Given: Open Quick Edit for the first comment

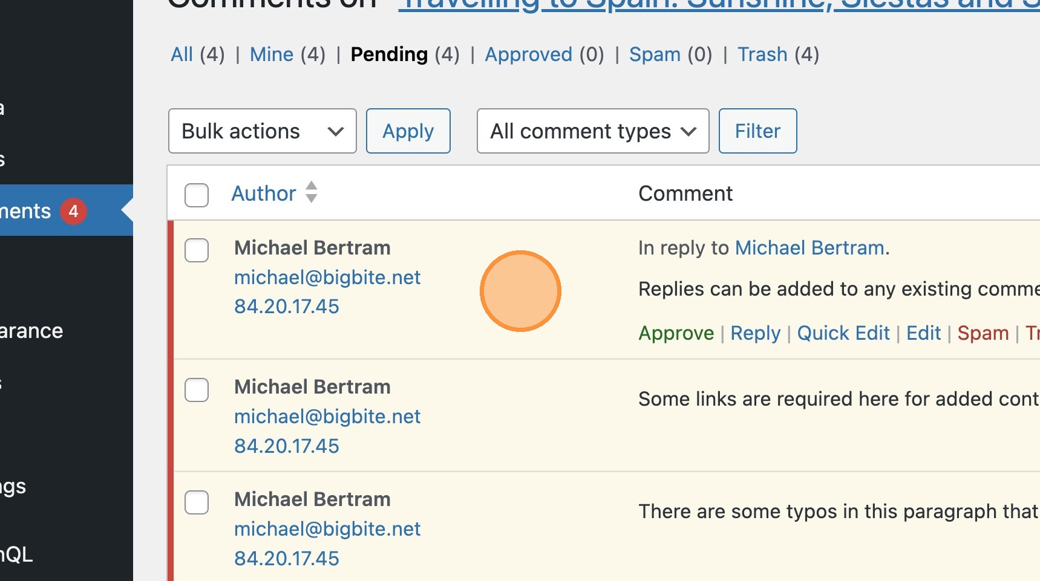Looking at the screenshot, I should 843,333.
